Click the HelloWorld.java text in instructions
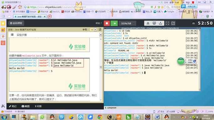 pos(31,56)
